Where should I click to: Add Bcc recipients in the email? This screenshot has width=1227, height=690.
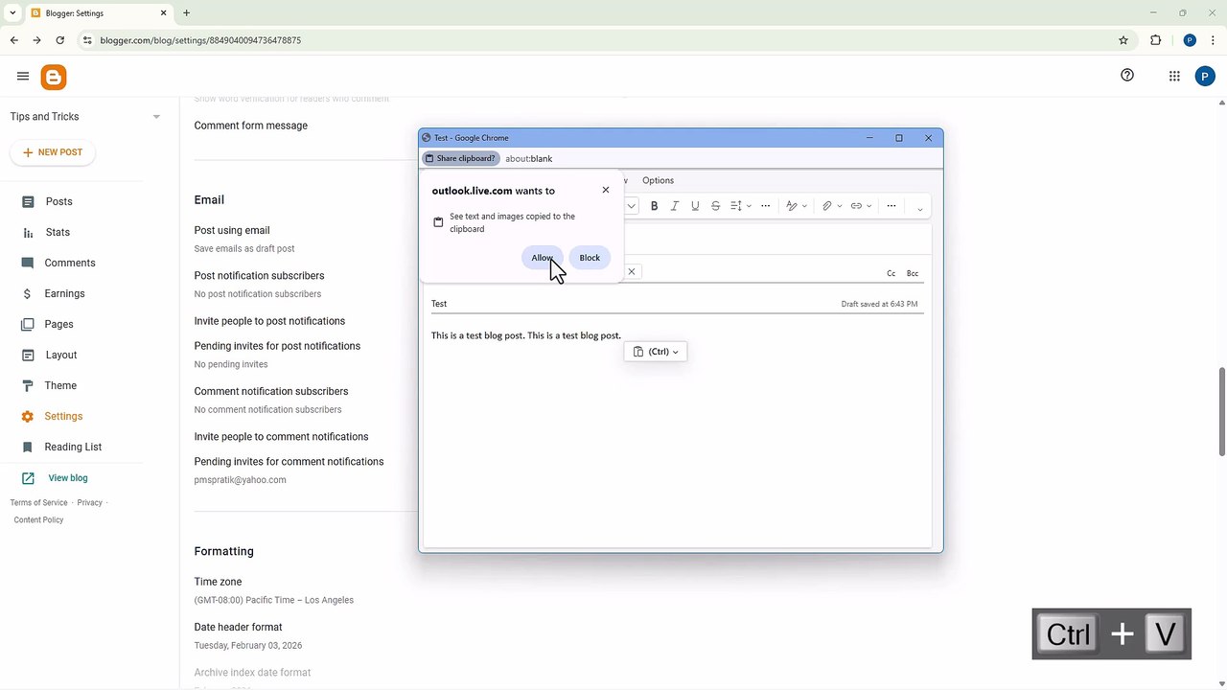913,273
